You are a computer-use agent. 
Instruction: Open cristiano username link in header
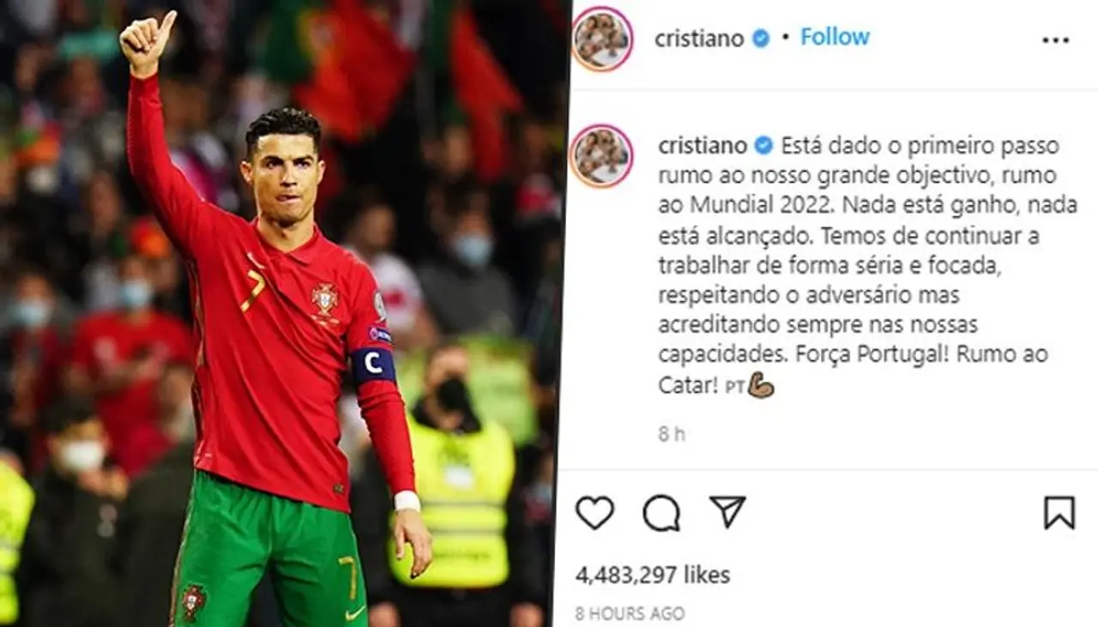click(699, 39)
